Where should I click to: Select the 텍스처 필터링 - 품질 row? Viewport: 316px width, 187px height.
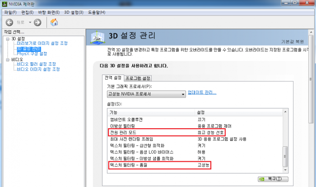(x=195, y=165)
